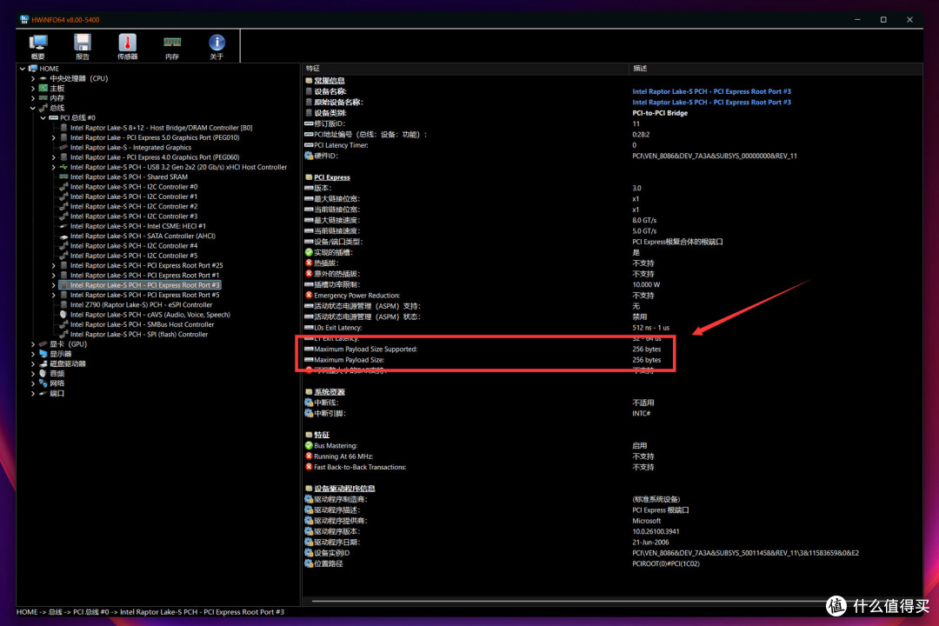Screen dimensions: 939x626
Task: Collapse the 总线 tree node
Action: tap(33, 108)
